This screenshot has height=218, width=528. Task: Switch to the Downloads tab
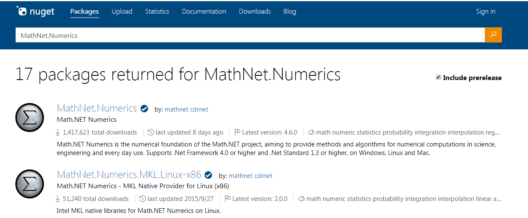pyautogui.click(x=255, y=11)
